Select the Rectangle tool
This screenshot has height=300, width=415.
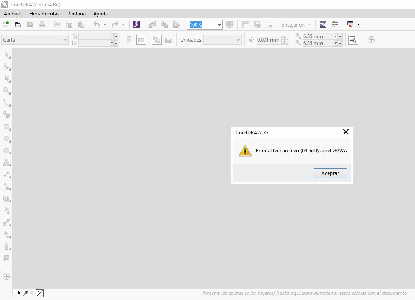tap(7, 127)
